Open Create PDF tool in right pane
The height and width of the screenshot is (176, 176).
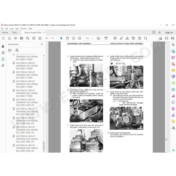(173, 64)
